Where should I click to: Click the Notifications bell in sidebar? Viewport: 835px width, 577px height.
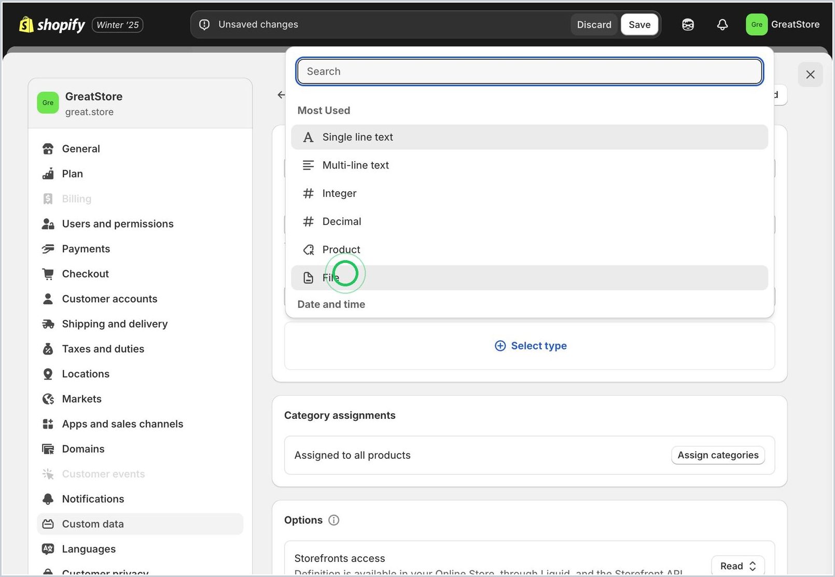(x=48, y=499)
